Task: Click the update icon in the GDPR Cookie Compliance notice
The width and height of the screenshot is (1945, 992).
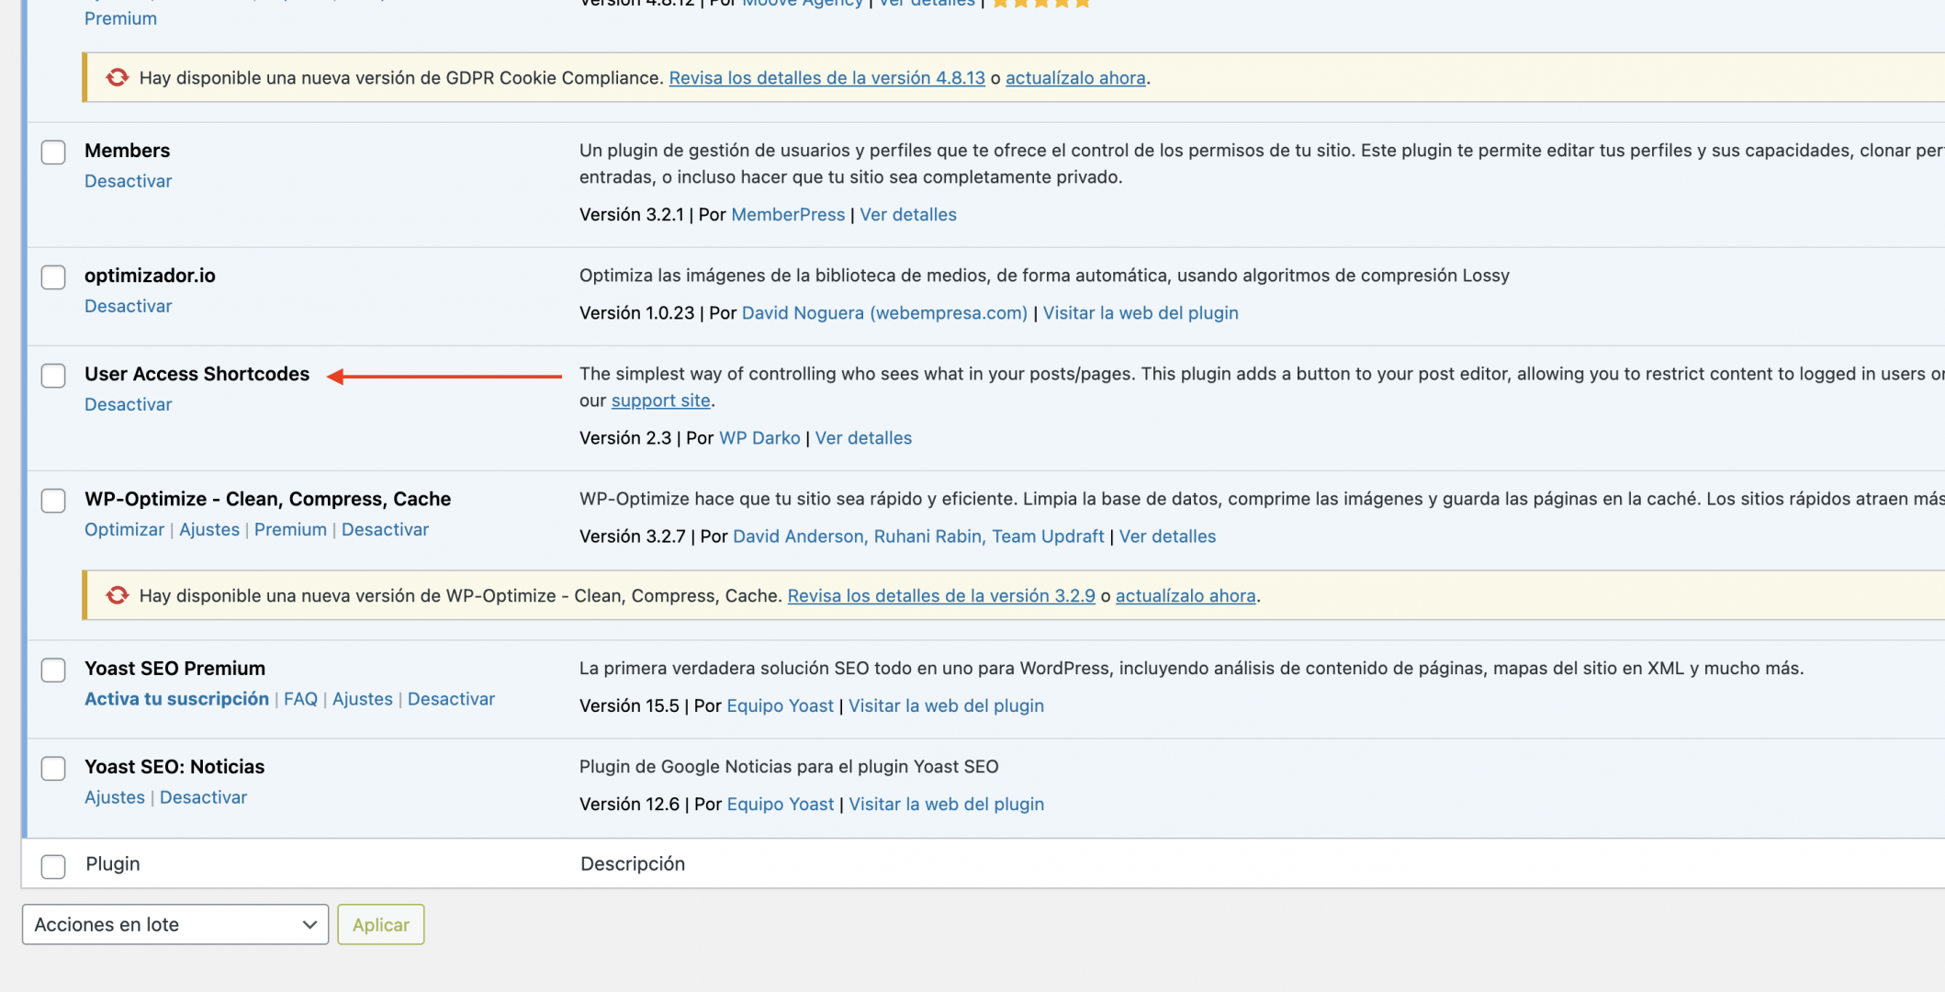Action: pos(117,78)
